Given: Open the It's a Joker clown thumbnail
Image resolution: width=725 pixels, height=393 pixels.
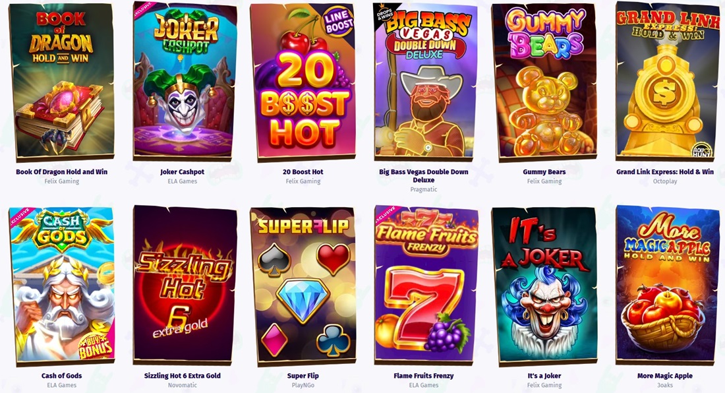Looking at the screenshot, I should click(x=544, y=286).
